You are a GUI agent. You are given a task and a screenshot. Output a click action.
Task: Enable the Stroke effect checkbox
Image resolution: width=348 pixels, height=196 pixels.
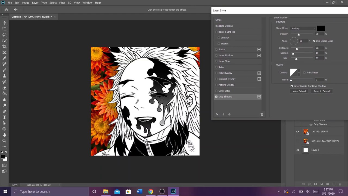pyautogui.click(x=216, y=50)
